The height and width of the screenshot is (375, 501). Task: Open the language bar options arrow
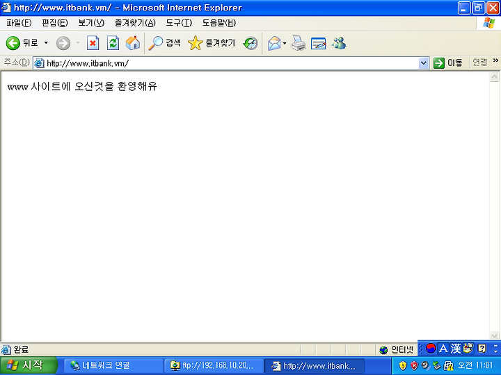point(495,351)
